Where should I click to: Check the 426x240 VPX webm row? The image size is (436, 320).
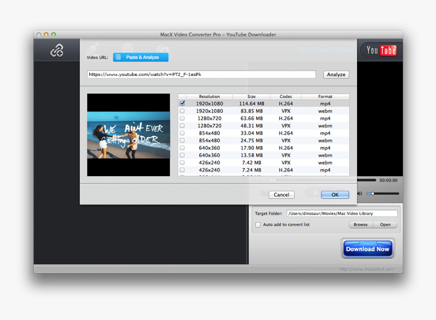pyautogui.click(x=183, y=163)
